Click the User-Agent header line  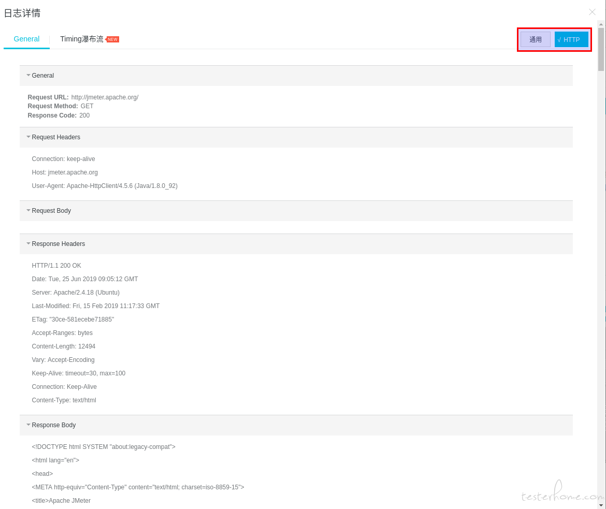tap(105, 186)
